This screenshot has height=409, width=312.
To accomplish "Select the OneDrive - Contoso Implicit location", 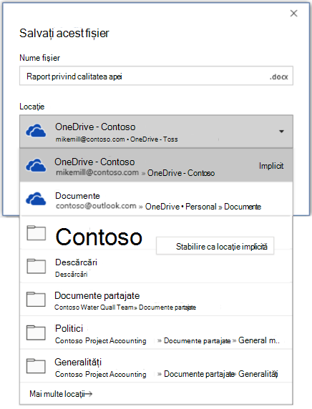I will pos(156,165).
